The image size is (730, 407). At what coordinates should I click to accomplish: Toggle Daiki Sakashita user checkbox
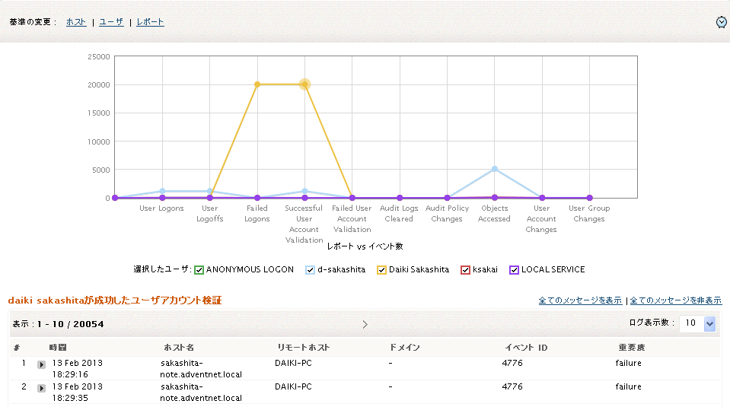click(382, 270)
